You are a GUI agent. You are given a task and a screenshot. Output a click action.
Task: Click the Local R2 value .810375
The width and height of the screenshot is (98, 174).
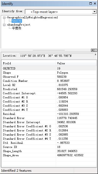pos(62,85)
